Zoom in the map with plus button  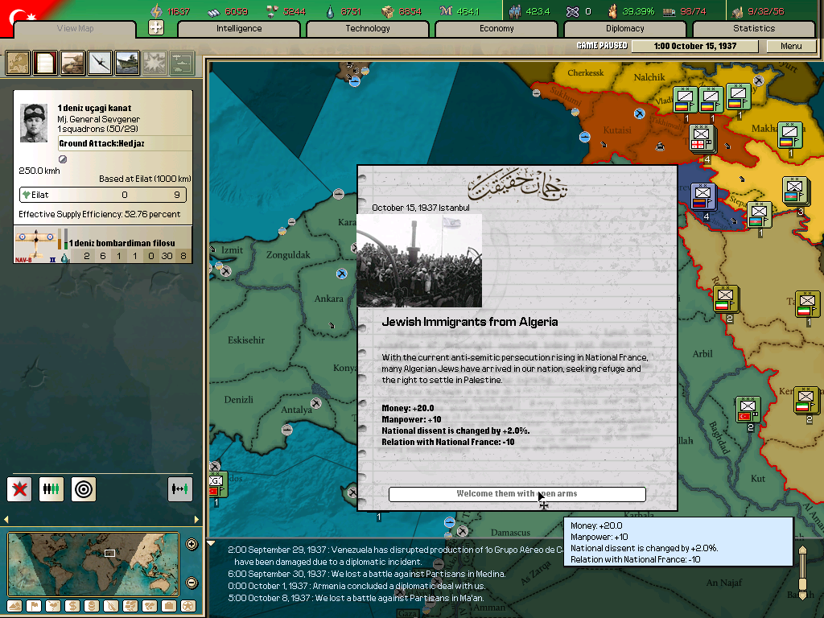click(x=192, y=545)
